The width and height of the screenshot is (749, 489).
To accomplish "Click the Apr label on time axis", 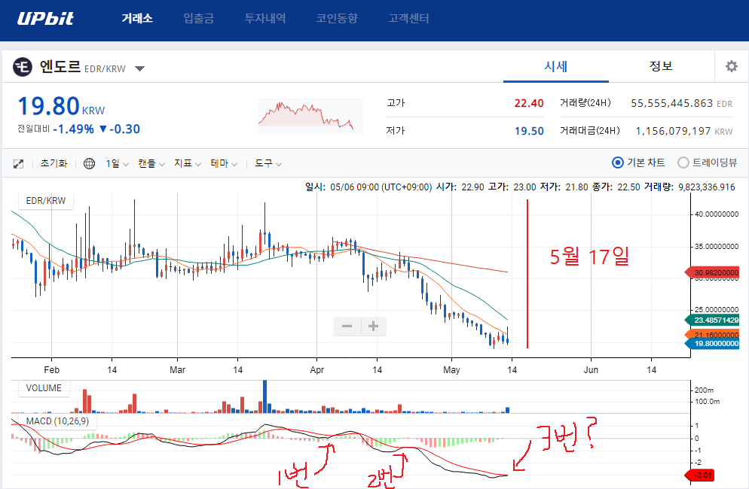I will [x=316, y=369].
